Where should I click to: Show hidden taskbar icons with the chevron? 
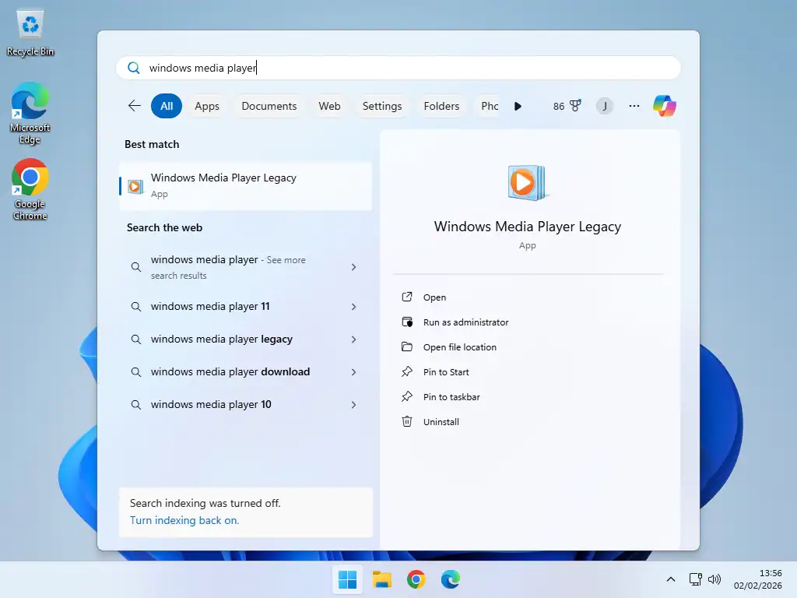670,579
